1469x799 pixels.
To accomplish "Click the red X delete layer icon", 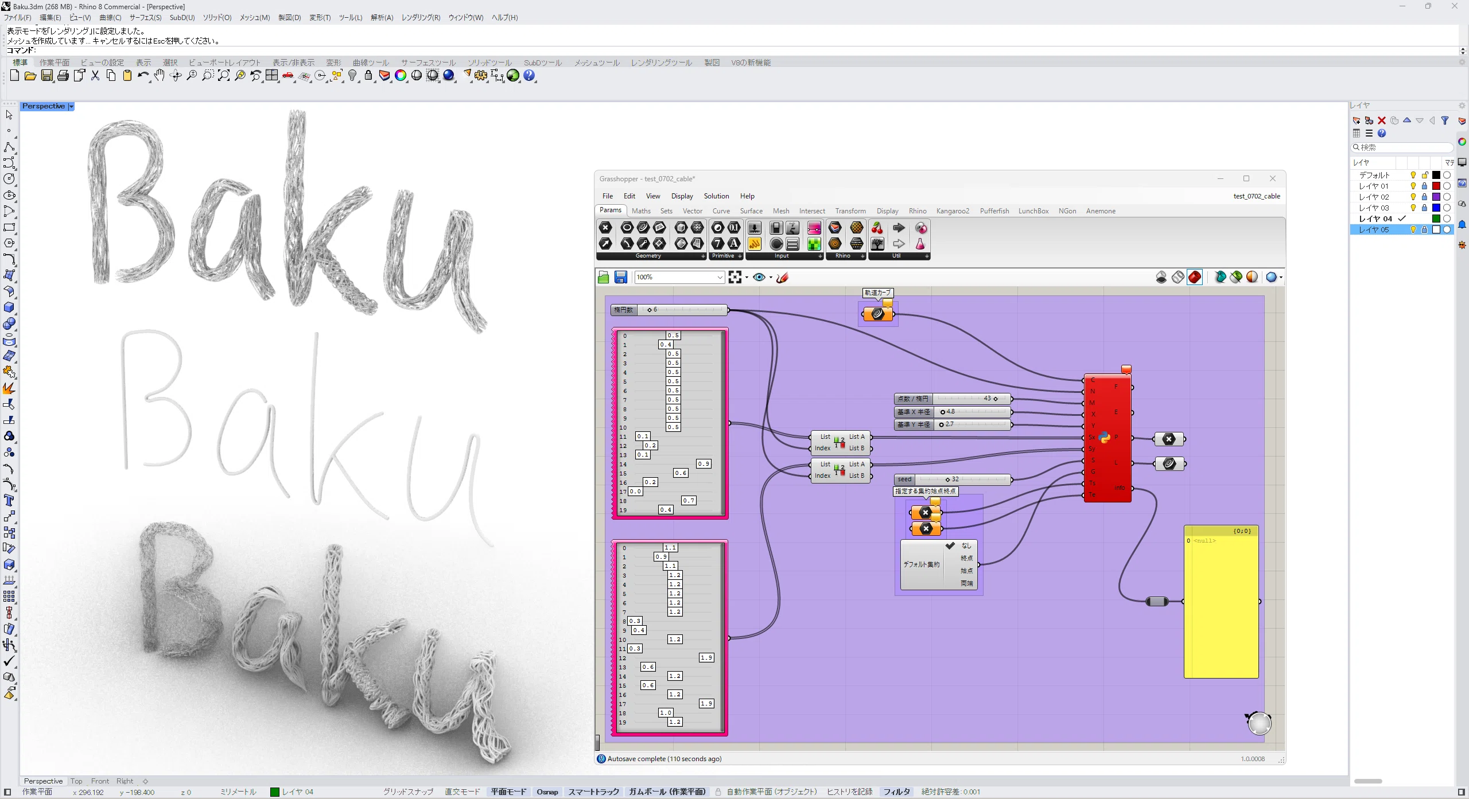I will click(x=1382, y=120).
